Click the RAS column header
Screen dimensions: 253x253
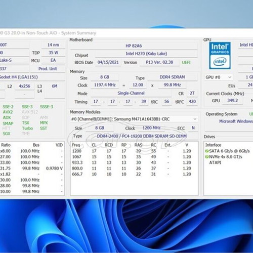coord(138,145)
